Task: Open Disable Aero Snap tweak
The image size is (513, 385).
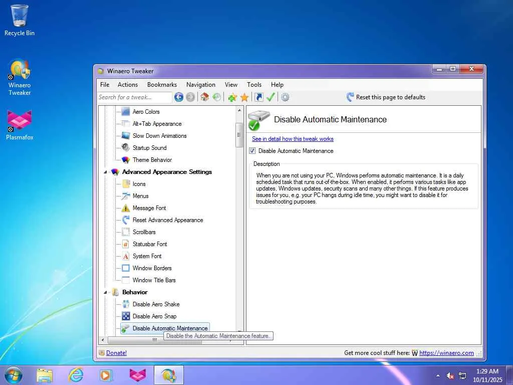Action: 154,316
